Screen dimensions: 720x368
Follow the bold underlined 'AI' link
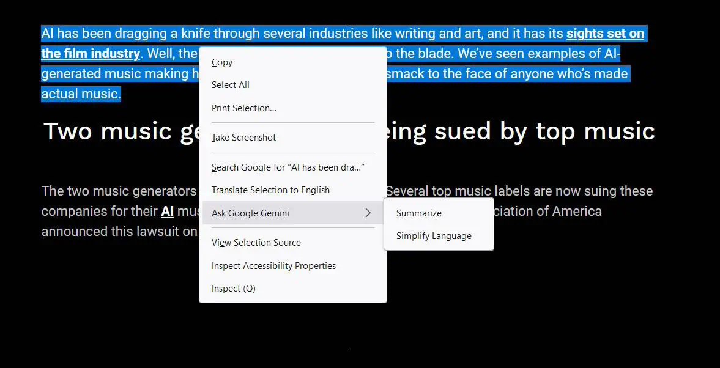pos(167,212)
